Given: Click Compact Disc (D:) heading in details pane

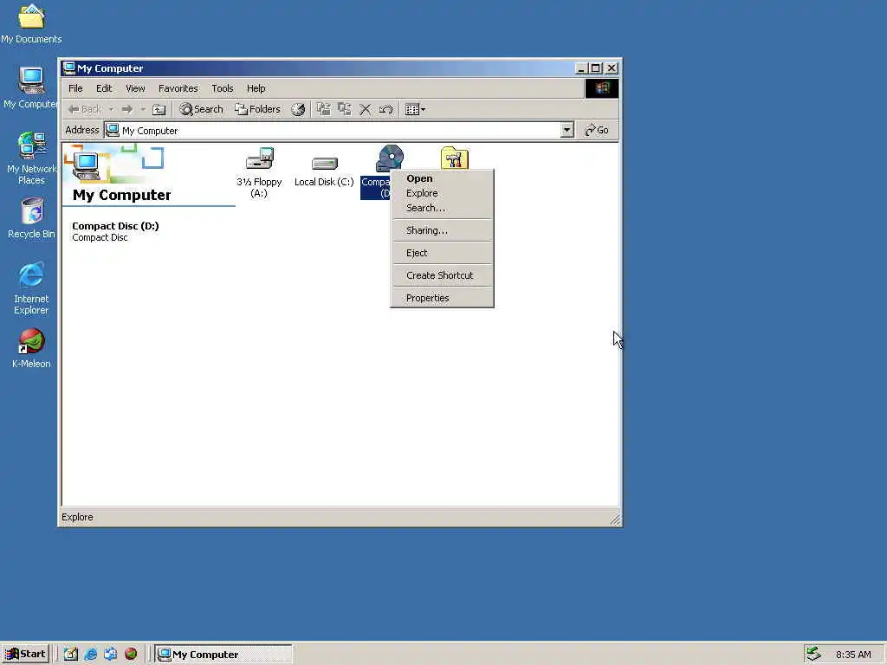Looking at the screenshot, I should pos(115,226).
